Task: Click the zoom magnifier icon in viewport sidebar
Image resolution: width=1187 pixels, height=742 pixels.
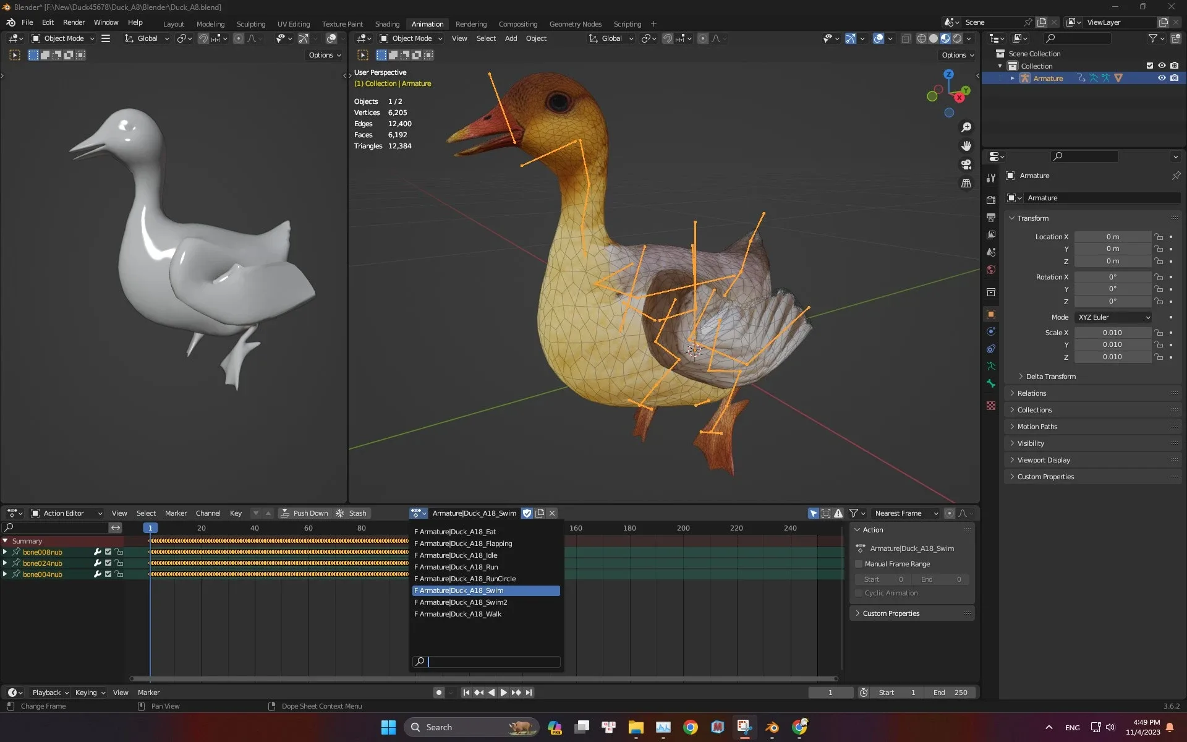Action: click(x=966, y=127)
